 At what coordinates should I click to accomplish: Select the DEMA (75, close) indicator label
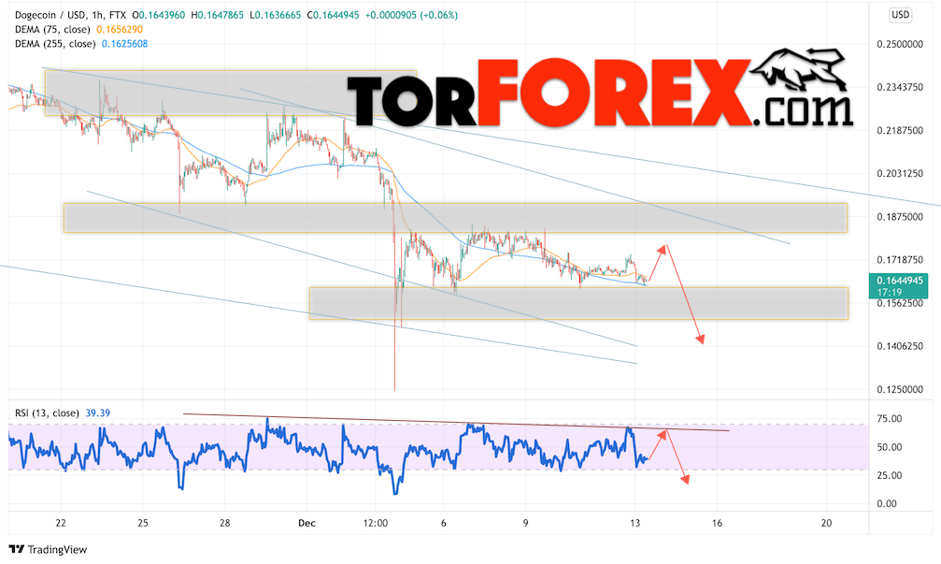[53, 29]
